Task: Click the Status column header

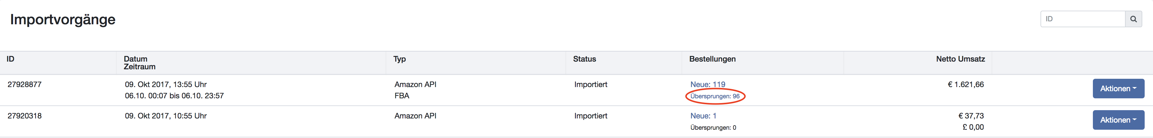Action: coord(585,59)
